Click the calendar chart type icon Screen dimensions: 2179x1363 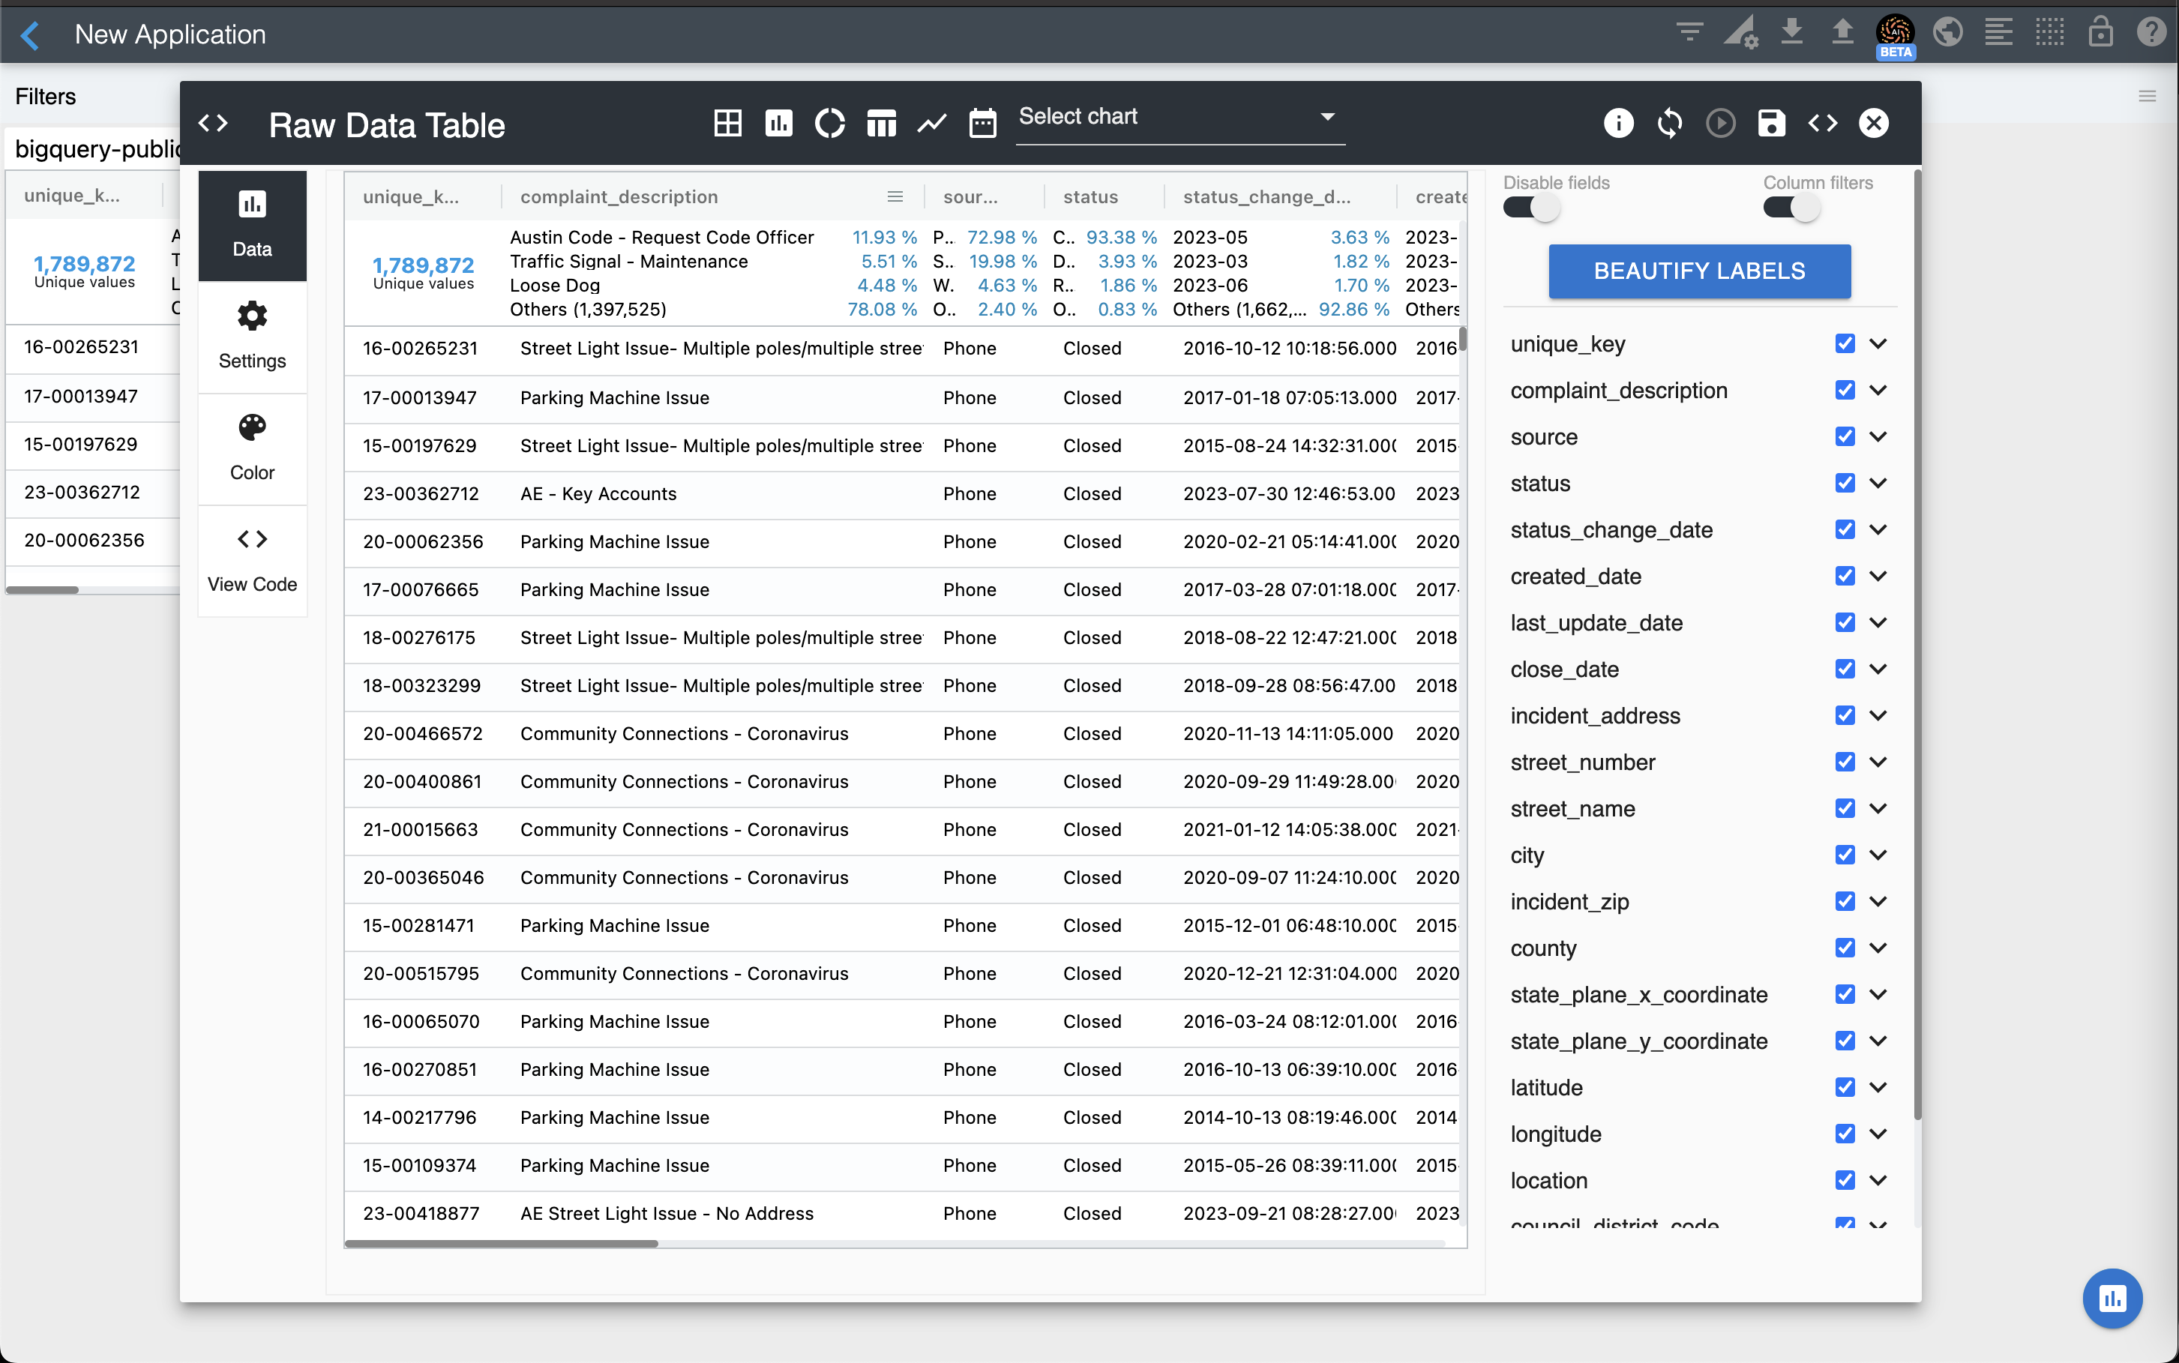tap(982, 124)
